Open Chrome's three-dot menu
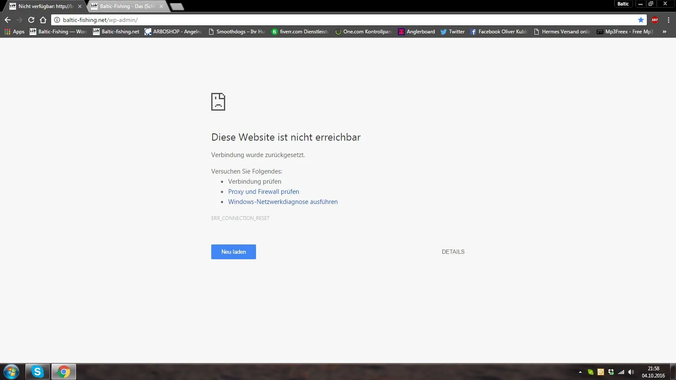676x380 pixels. pyautogui.click(x=668, y=20)
